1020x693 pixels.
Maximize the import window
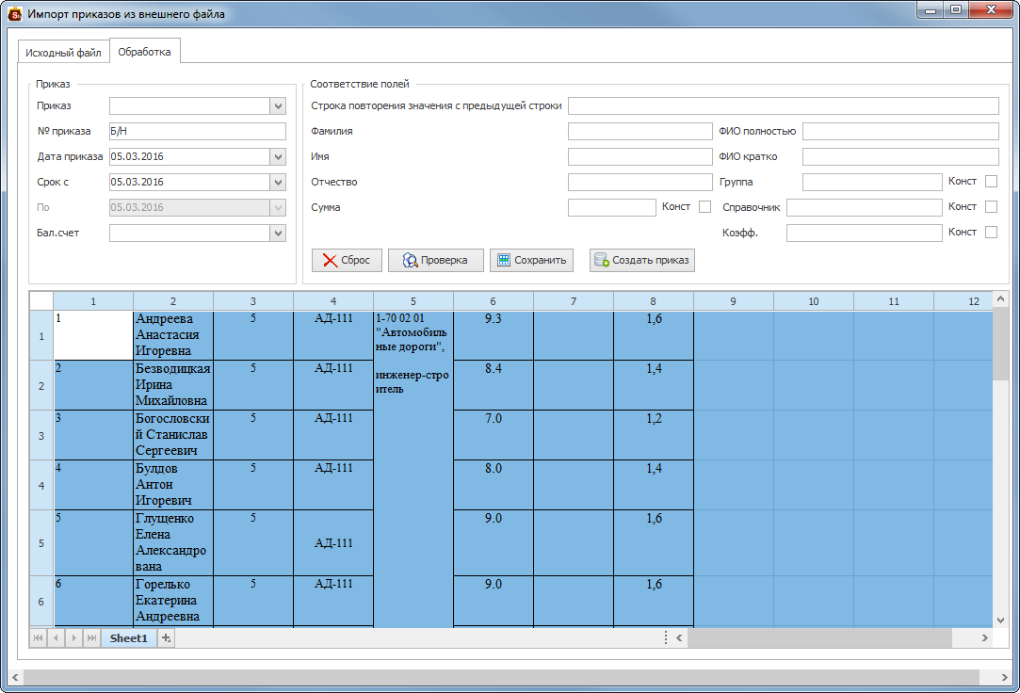pos(956,9)
